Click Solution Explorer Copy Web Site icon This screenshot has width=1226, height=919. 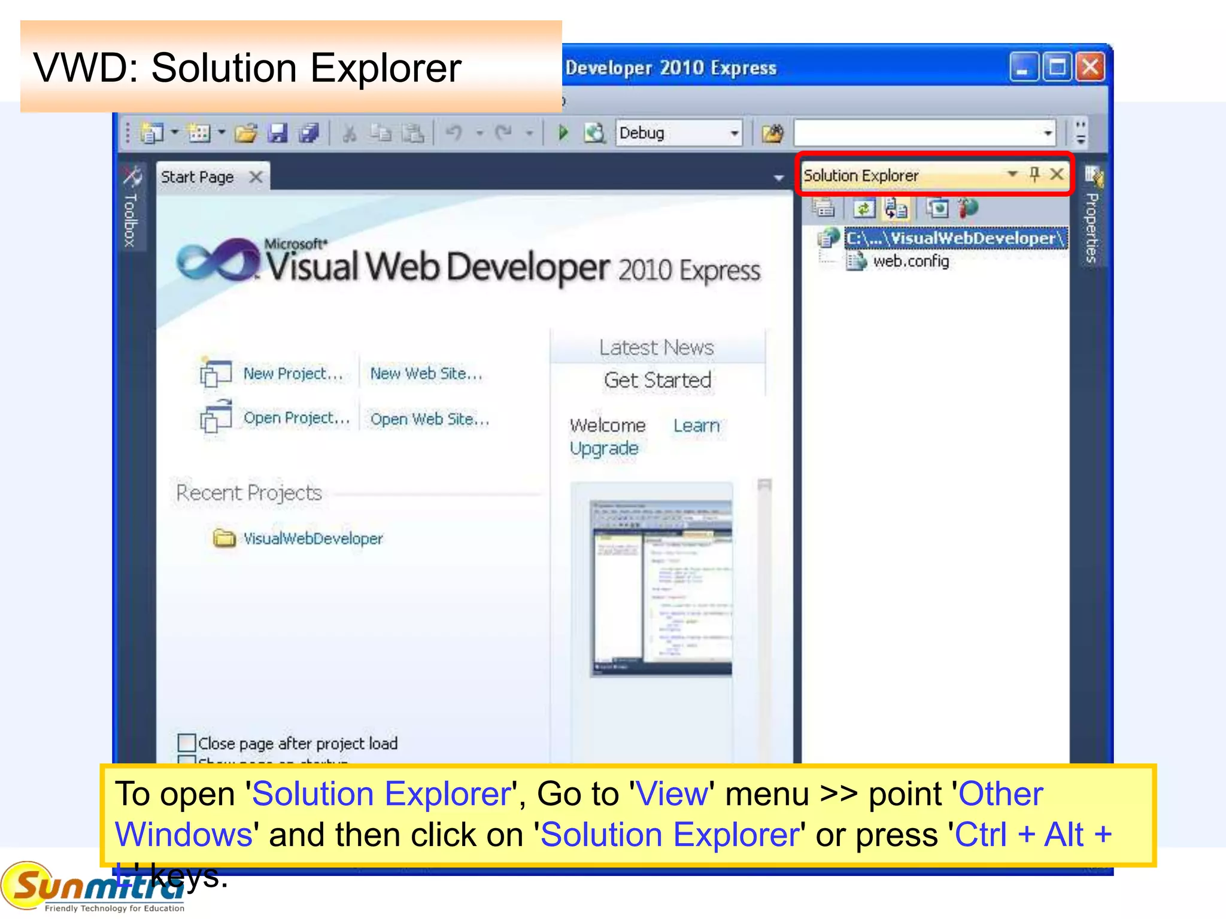pyautogui.click(x=937, y=208)
